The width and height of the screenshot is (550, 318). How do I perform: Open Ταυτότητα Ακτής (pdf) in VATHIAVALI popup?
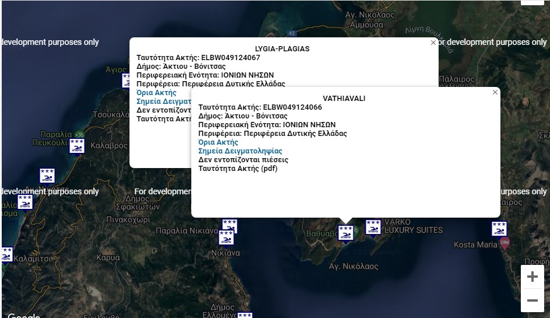(x=237, y=169)
